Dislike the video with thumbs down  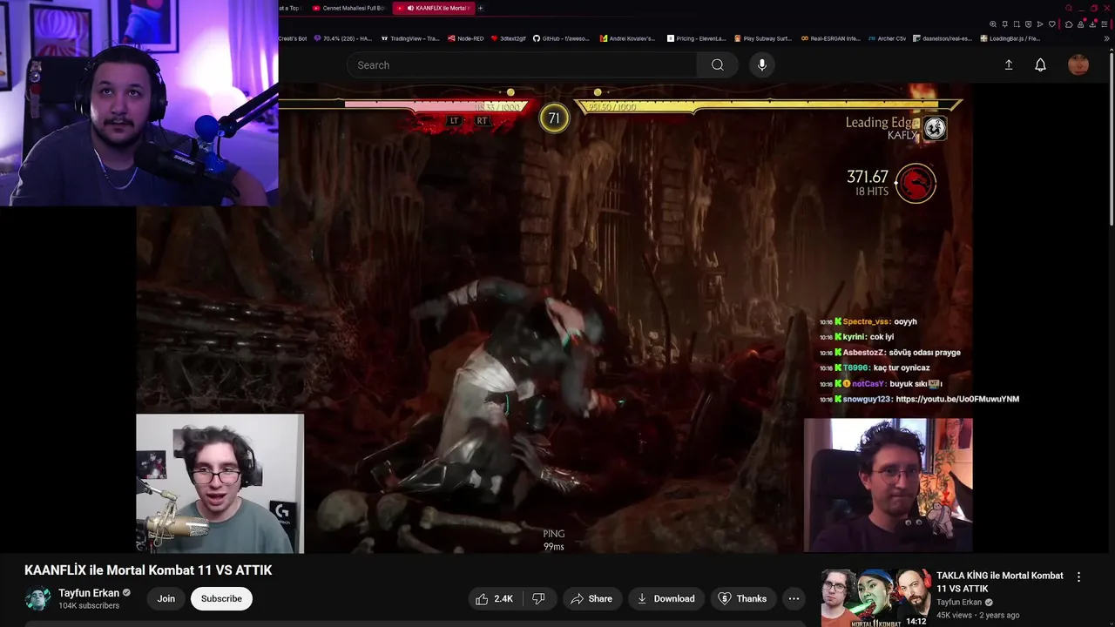[538, 598]
